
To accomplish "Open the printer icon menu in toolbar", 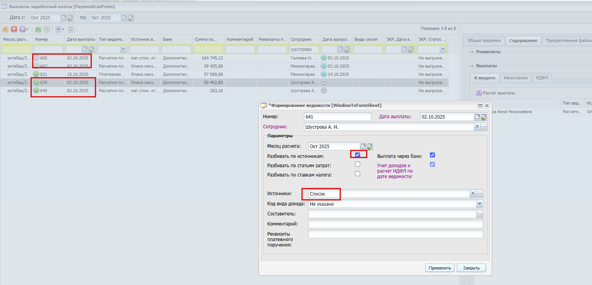I will pos(60,29).
